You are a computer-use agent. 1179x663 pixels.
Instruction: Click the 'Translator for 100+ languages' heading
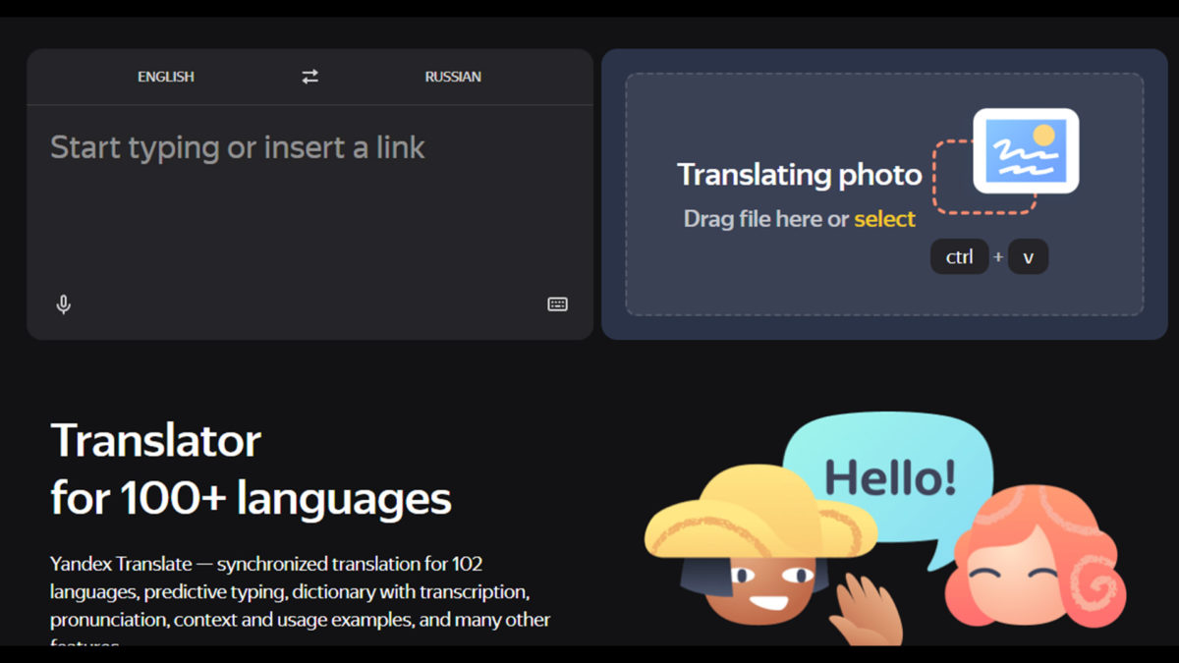252,470
